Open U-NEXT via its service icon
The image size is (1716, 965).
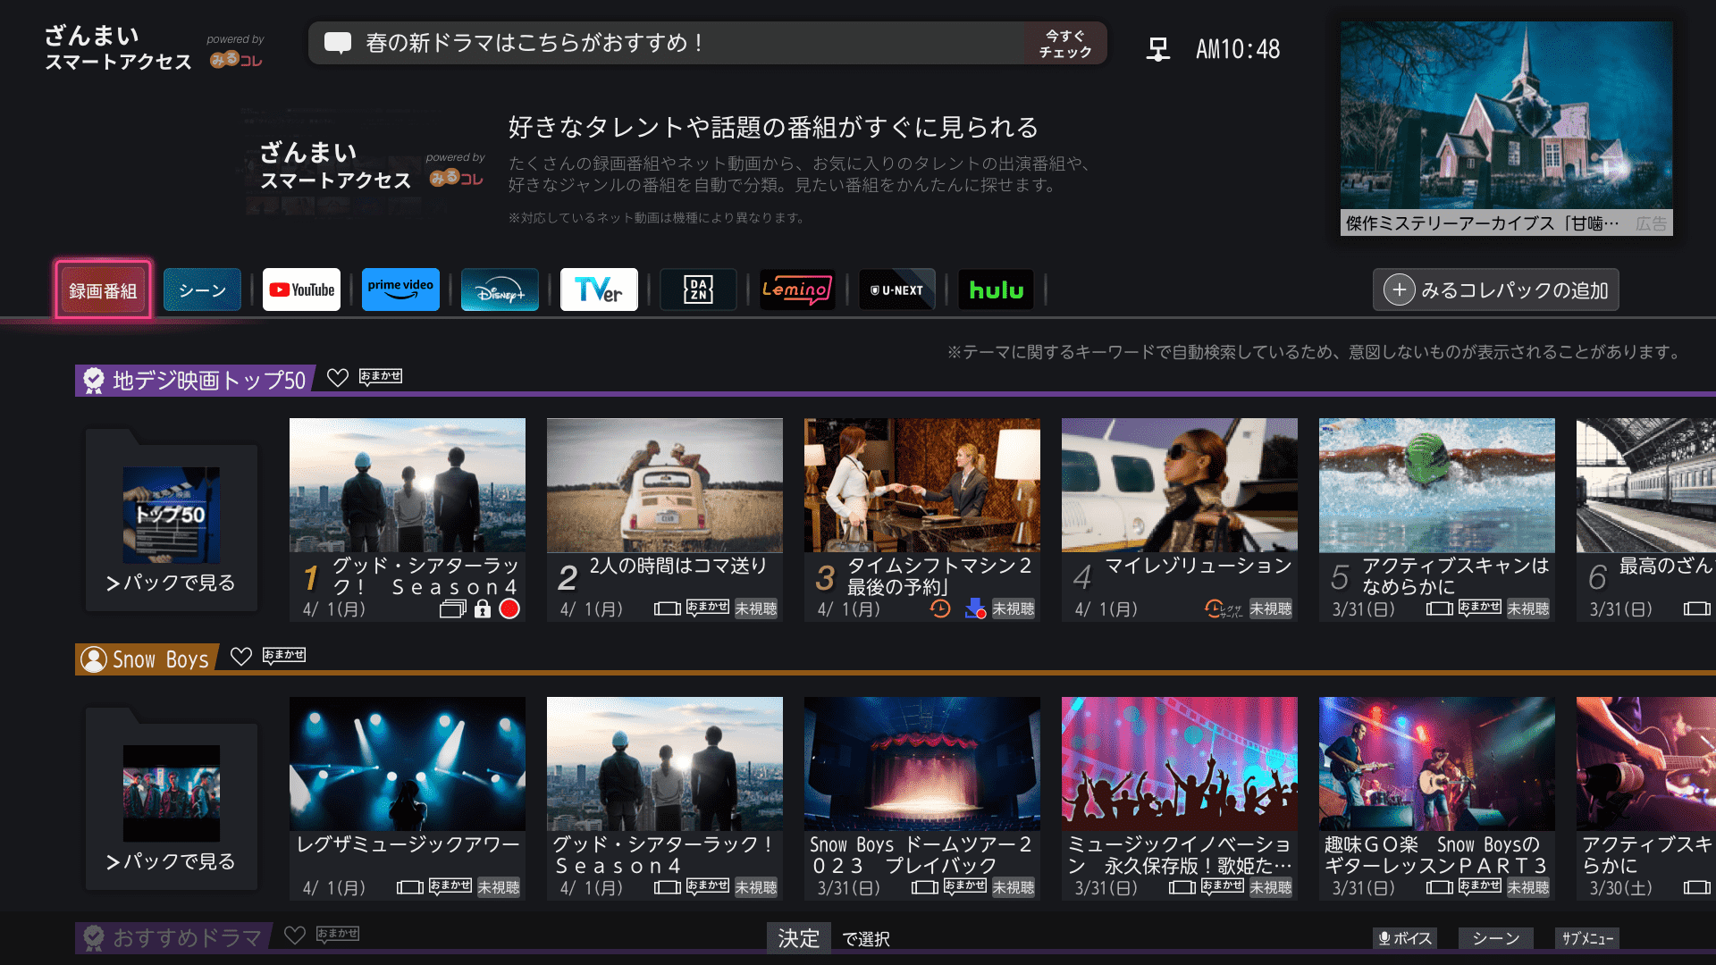click(896, 289)
